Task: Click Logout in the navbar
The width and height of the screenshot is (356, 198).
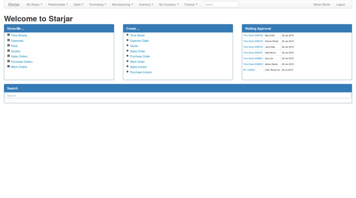Action: coord(340,4)
